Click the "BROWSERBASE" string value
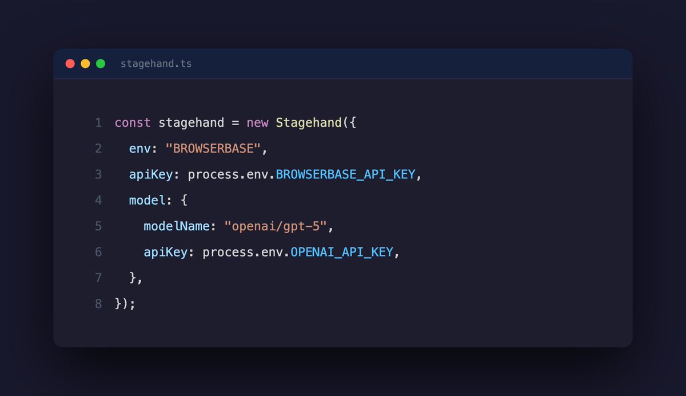 coord(213,149)
